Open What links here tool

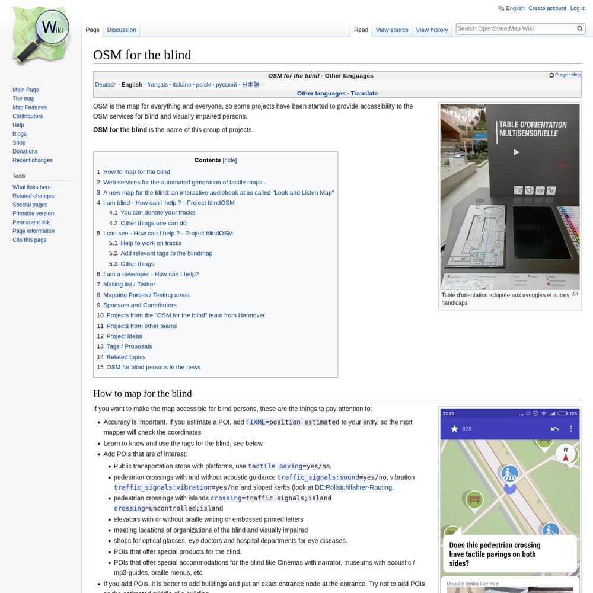tap(31, 187)
